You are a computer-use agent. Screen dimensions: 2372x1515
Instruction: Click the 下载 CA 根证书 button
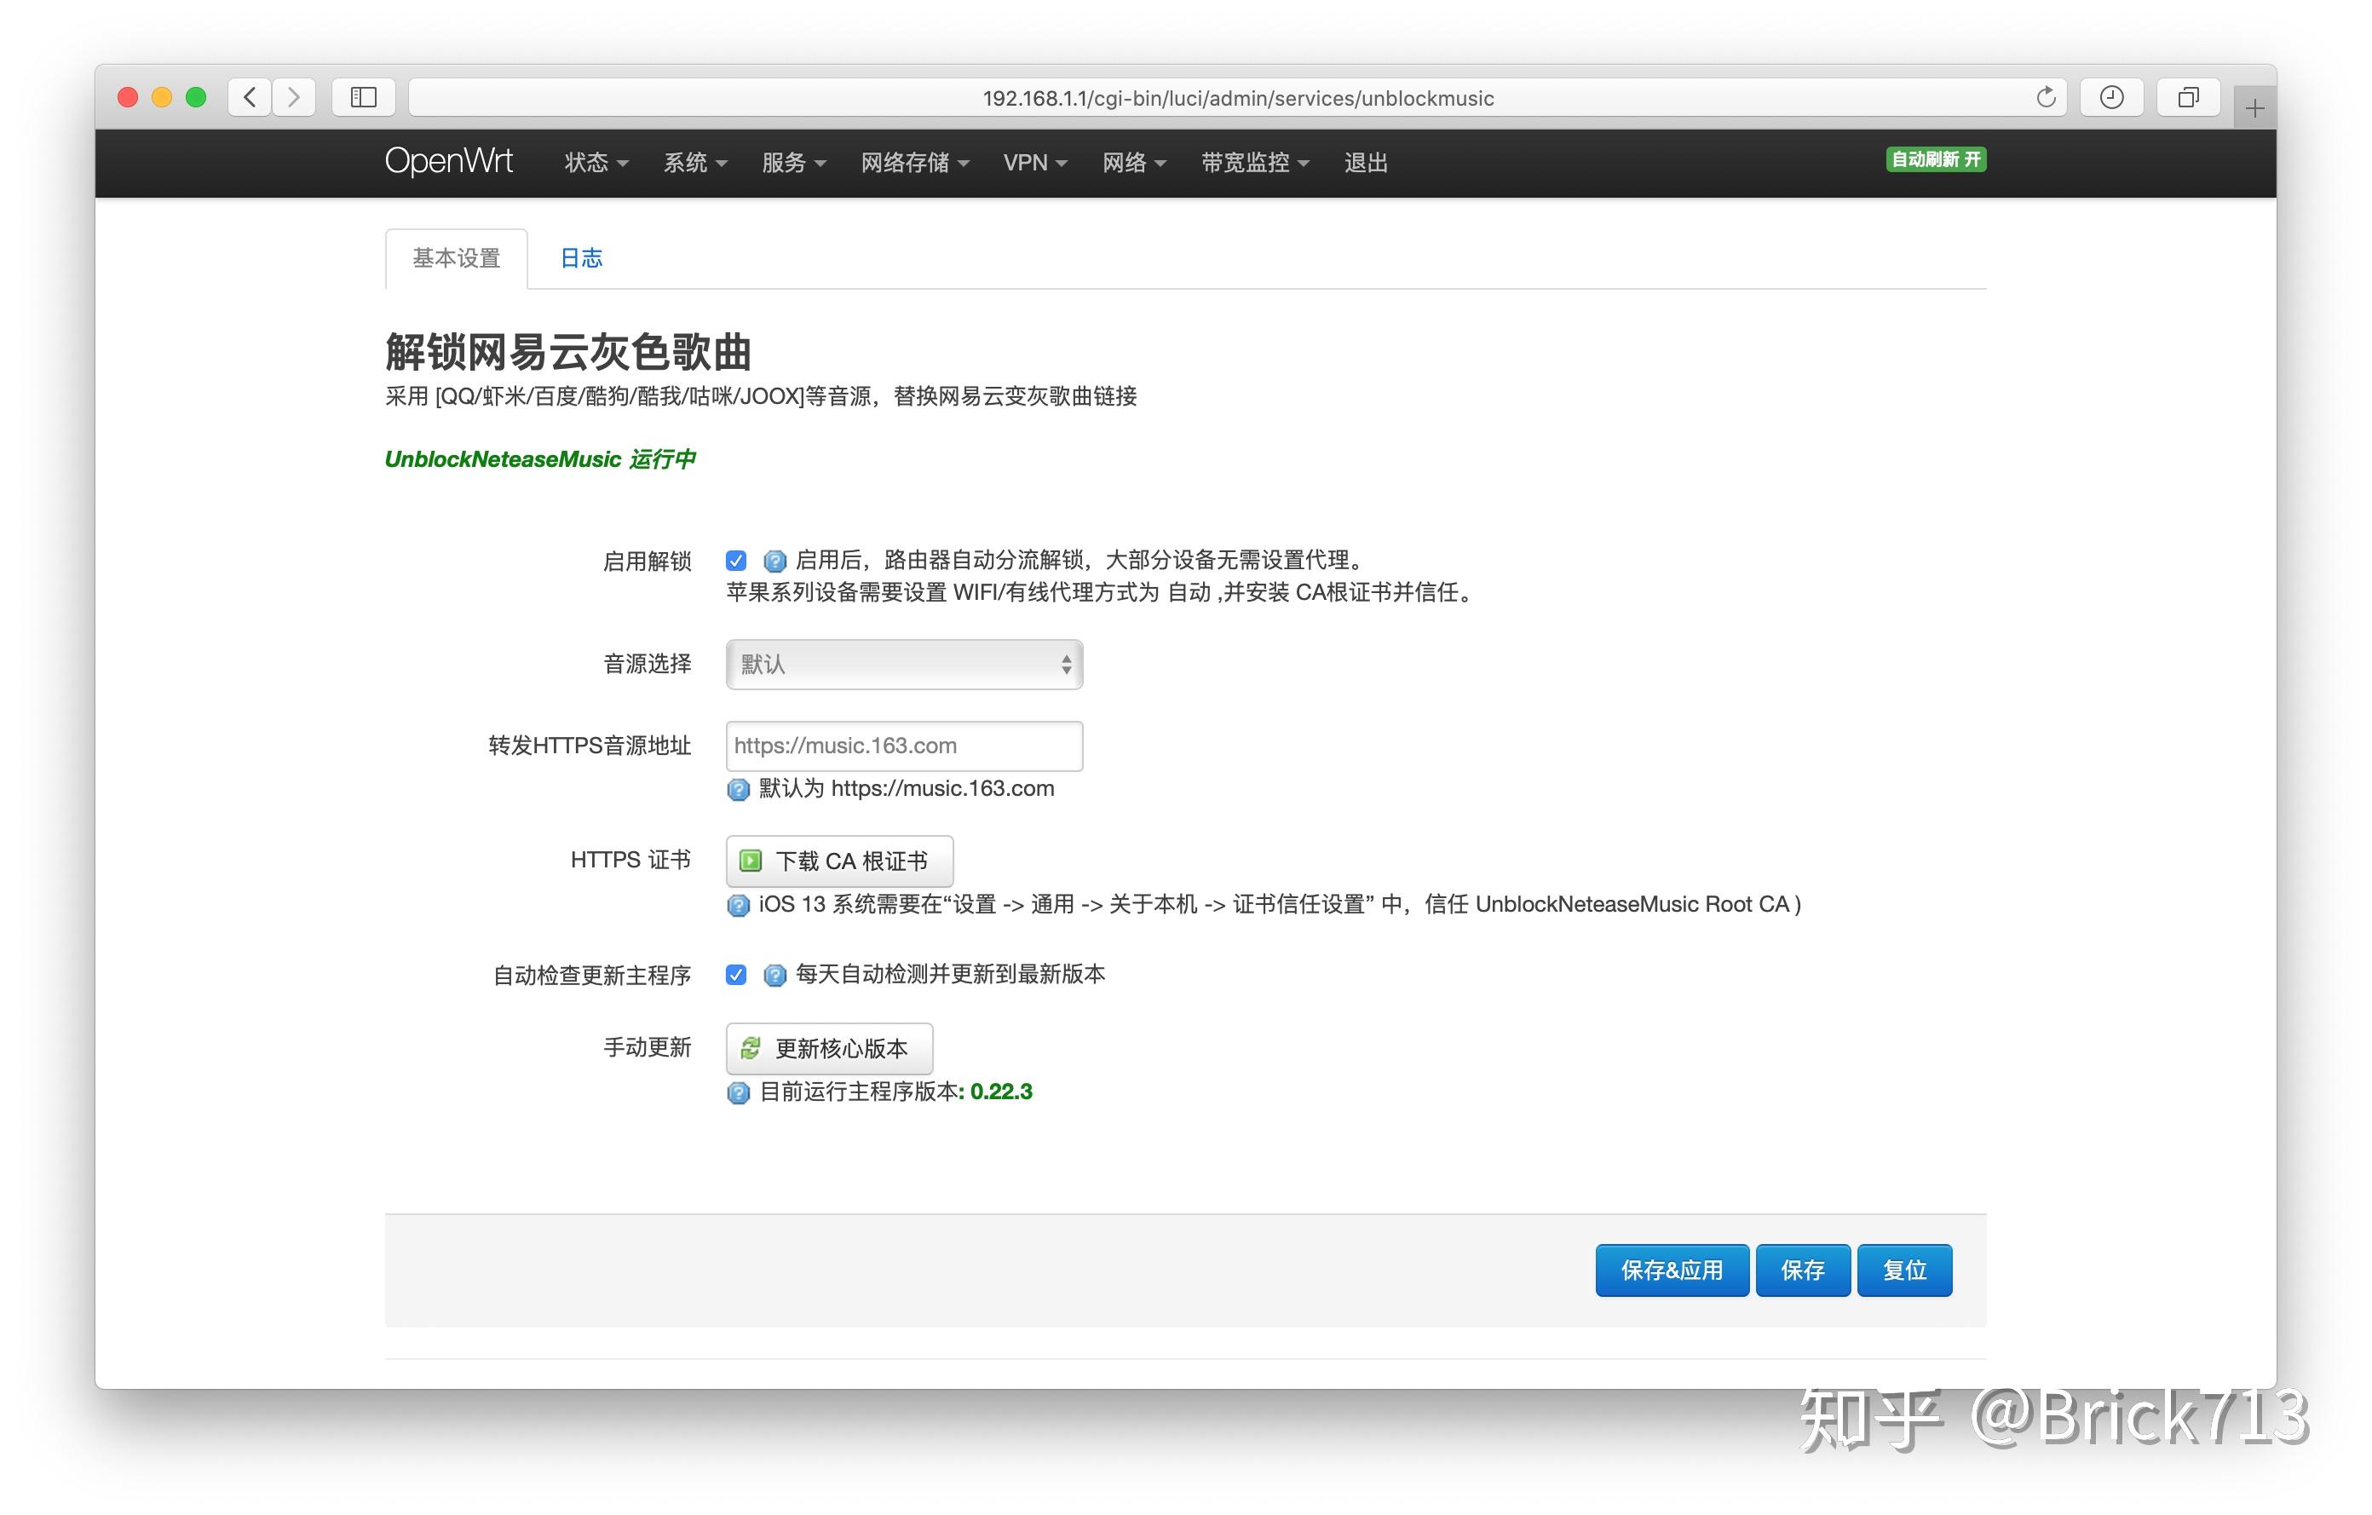pos(839,860)
